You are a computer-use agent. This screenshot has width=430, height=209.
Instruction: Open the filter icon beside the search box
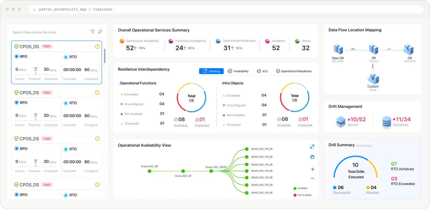coord(92,32)
